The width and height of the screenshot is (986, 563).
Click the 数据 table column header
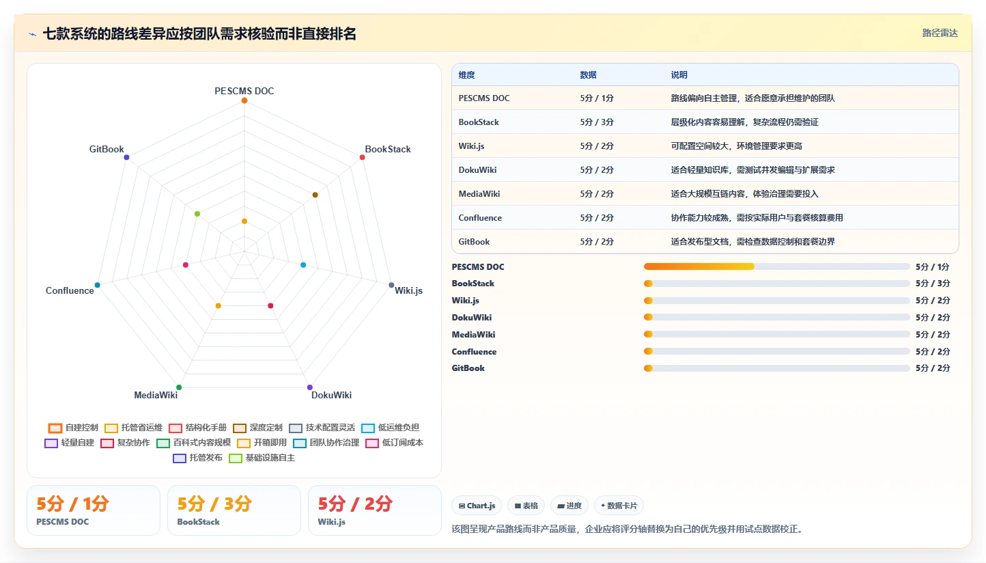click(589, 75)
